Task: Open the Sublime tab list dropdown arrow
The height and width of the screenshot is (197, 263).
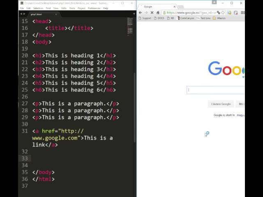Action: [x=134, y=14]
